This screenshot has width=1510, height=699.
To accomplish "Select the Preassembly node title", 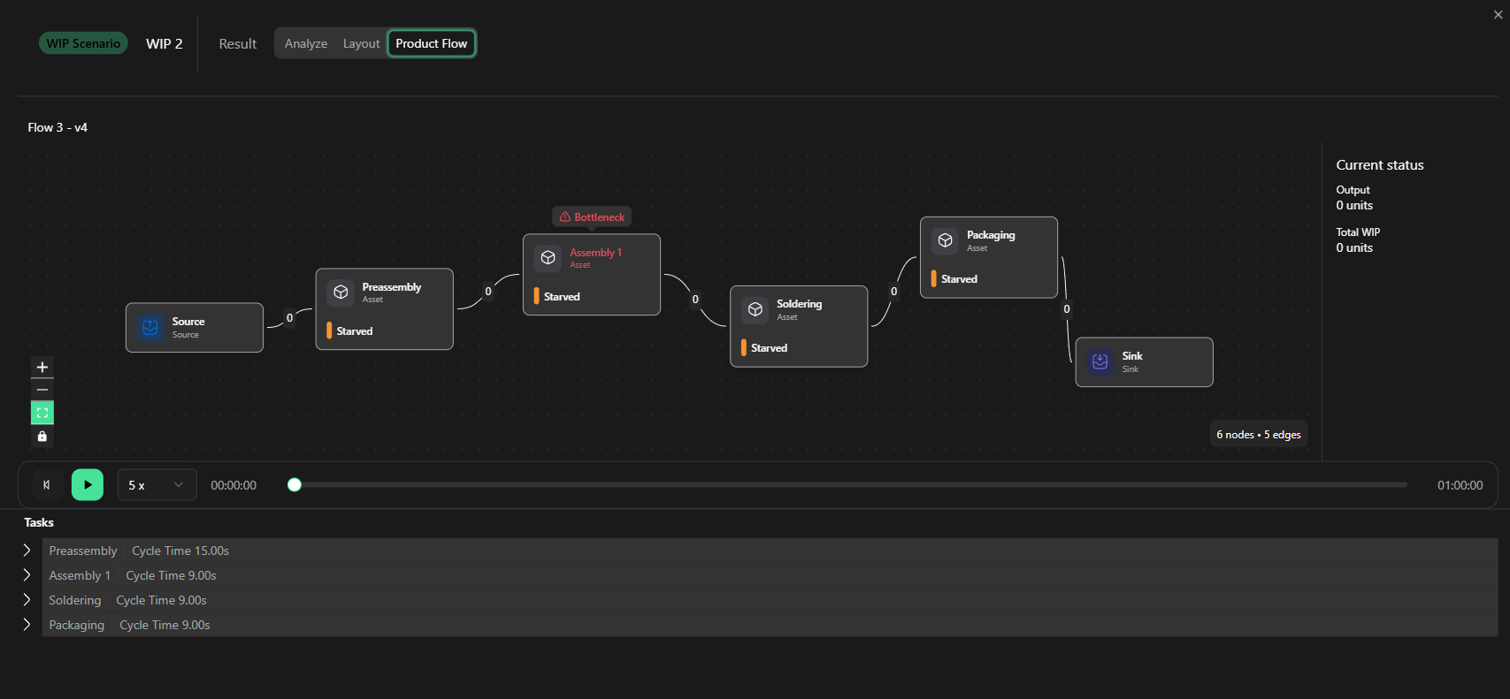I will [392, 287].
